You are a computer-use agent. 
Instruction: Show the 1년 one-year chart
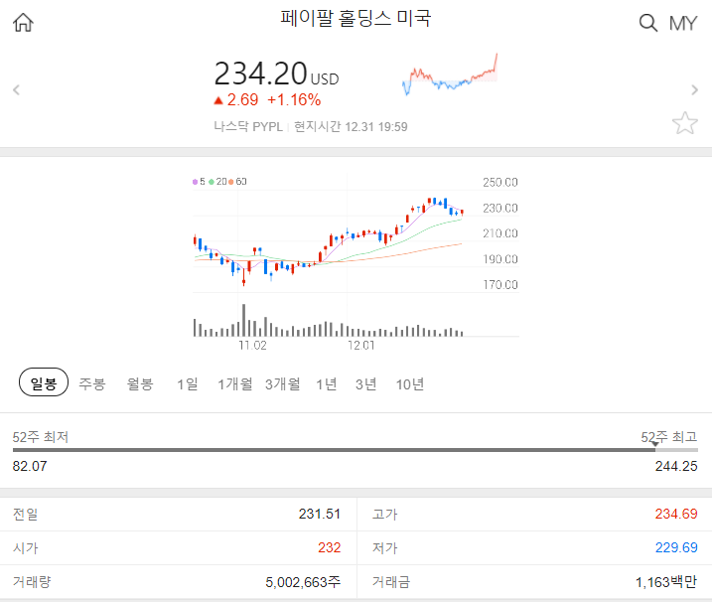click(x=327, y=383)
